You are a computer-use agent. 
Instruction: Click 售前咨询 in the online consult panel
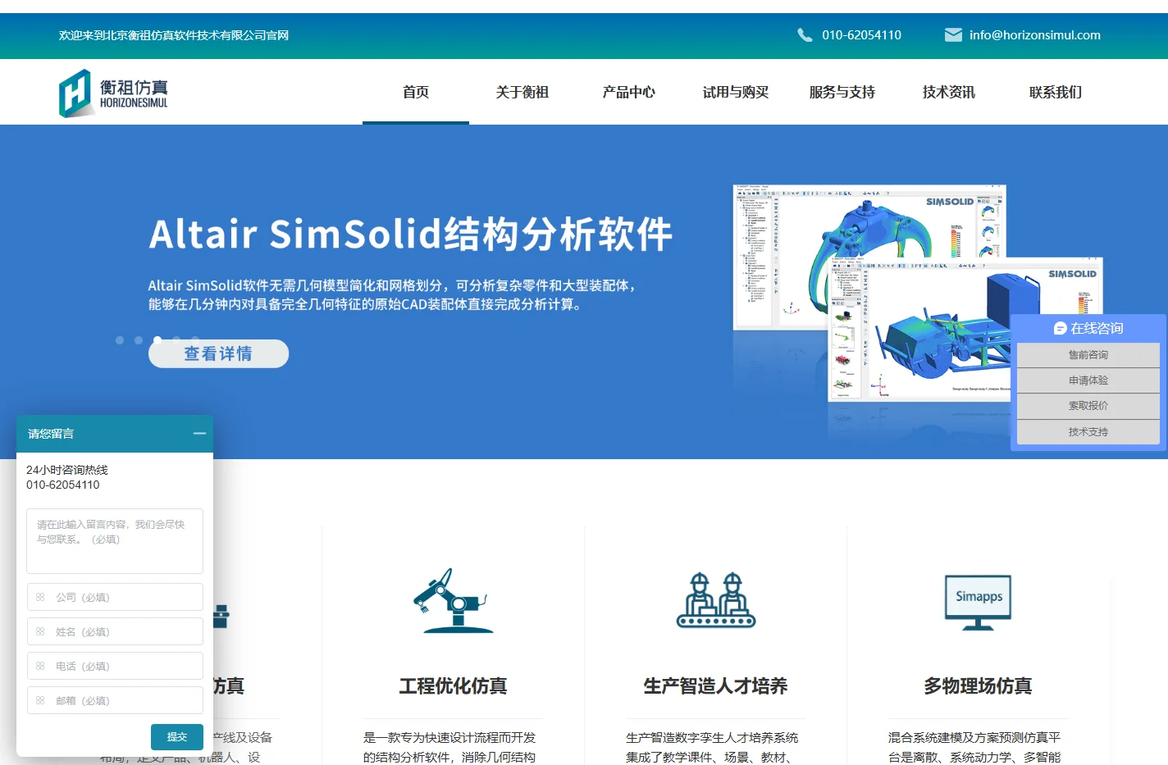click(1088, 355)
